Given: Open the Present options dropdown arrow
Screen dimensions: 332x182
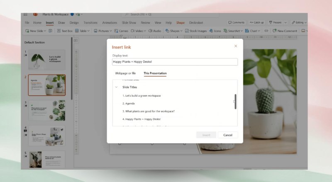Looking at the screenshot, I should (x=286, y=22).
